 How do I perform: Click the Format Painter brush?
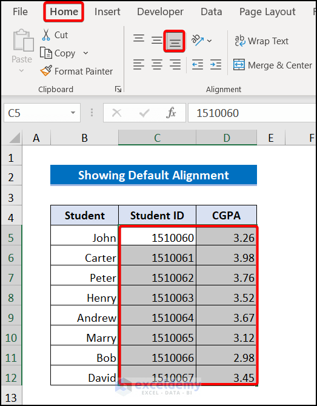(76, 72)
